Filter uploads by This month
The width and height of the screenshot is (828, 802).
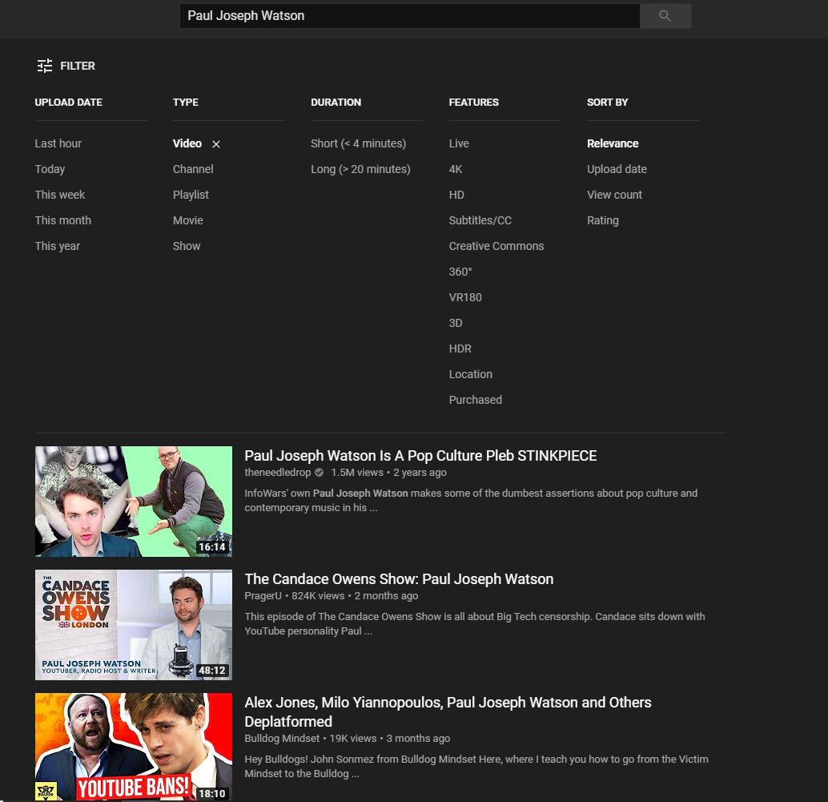(x=62, y=220)
